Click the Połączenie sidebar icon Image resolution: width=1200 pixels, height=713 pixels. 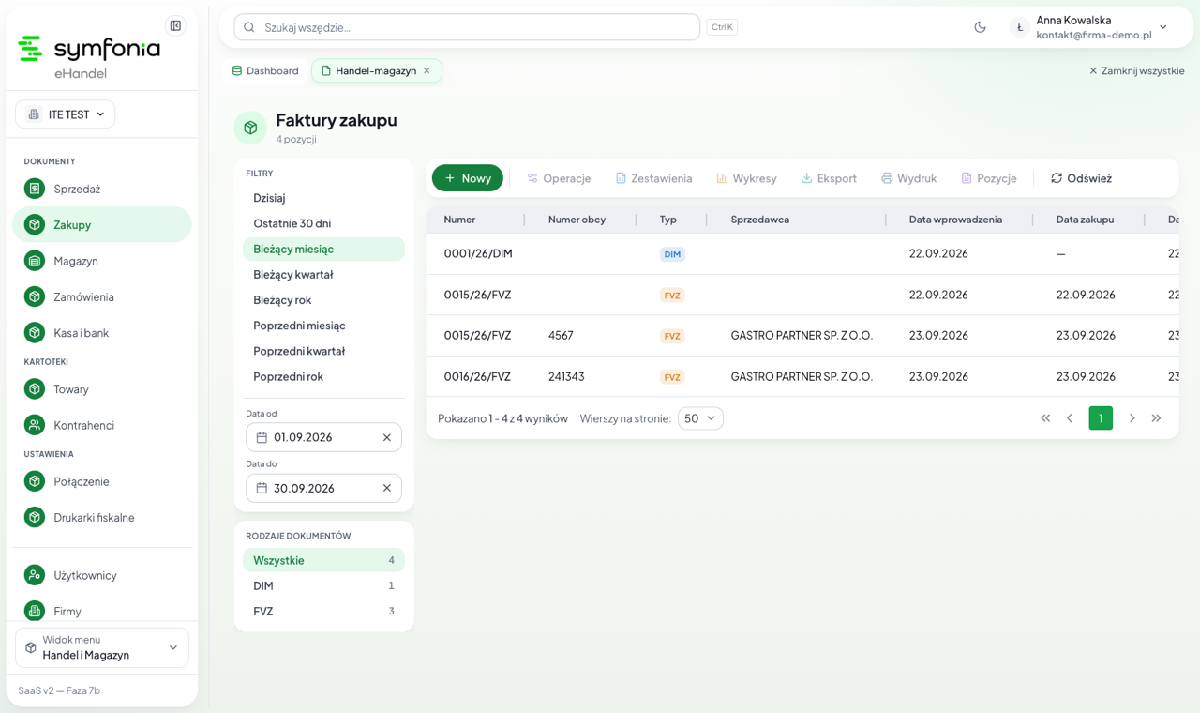pyautogui.click(x=35, y=481)
